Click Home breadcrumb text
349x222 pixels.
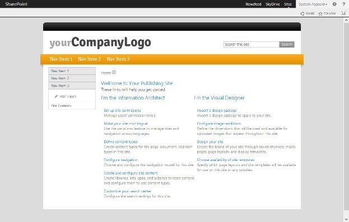106,73
